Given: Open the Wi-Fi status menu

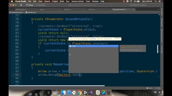Looking at the screenshot, I should tap(131, 1).
